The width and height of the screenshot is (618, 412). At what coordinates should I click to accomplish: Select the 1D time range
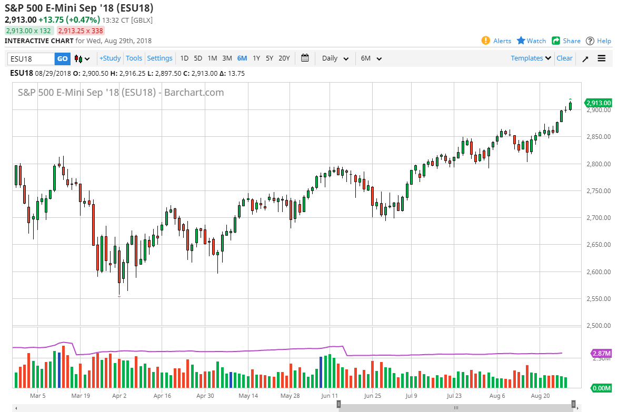point(184,58)
